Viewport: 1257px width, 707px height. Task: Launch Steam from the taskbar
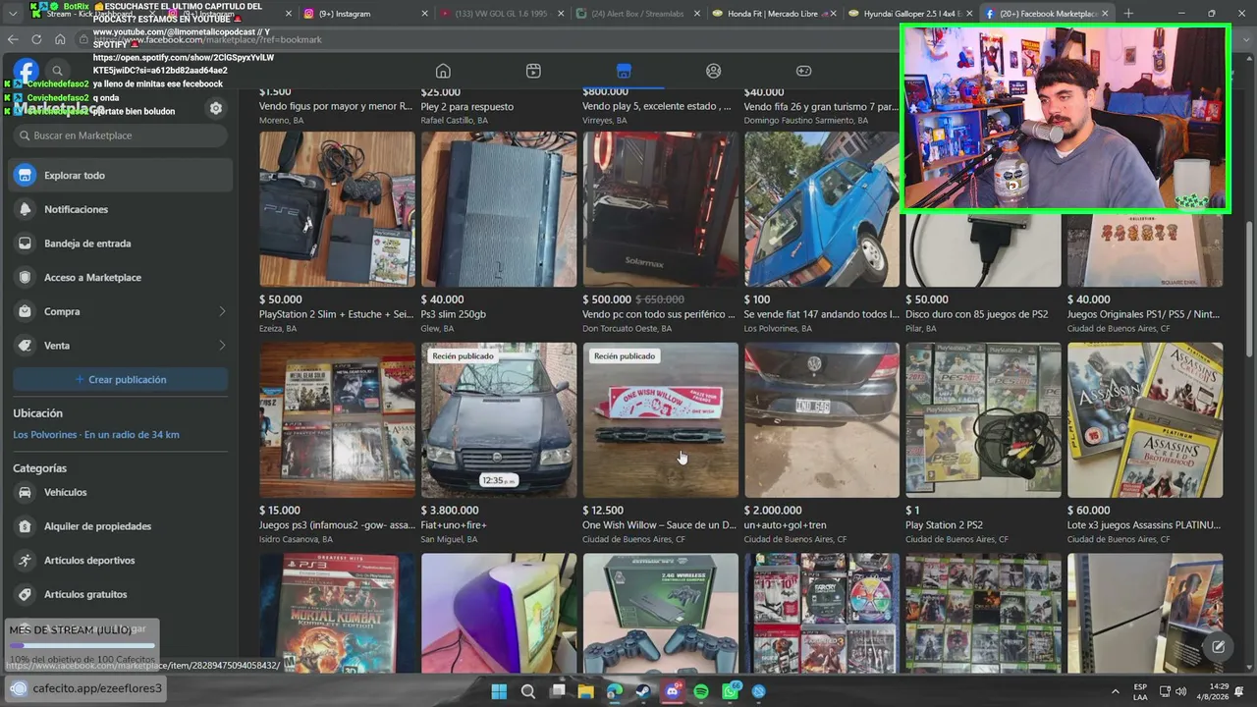pyautogui.click(x=643, y=691)
